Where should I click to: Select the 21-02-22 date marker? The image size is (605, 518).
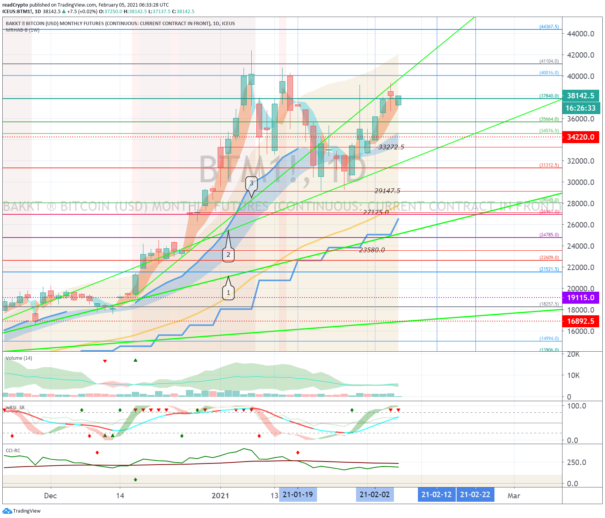[x=475, y=495]
